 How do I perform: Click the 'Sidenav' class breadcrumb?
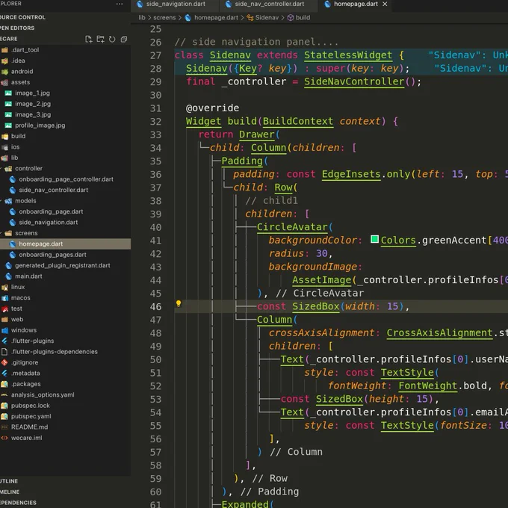pos(267,17)
